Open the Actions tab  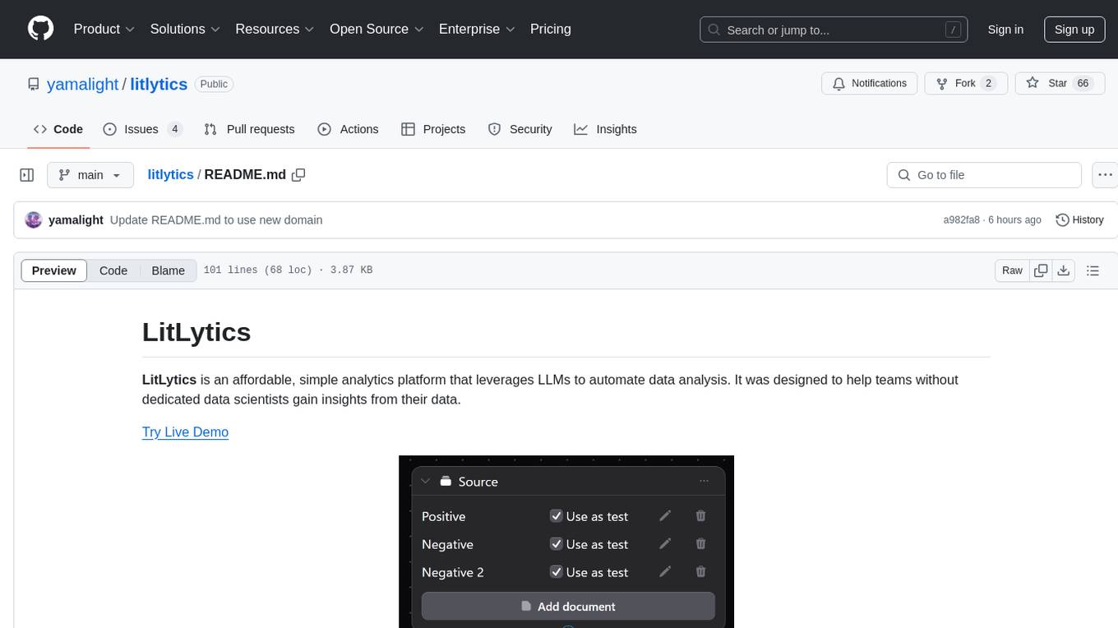(x=348, y=129)
